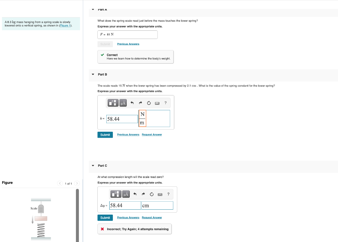
Task: Redo entry in Part B toolbar
Action: 140,103
